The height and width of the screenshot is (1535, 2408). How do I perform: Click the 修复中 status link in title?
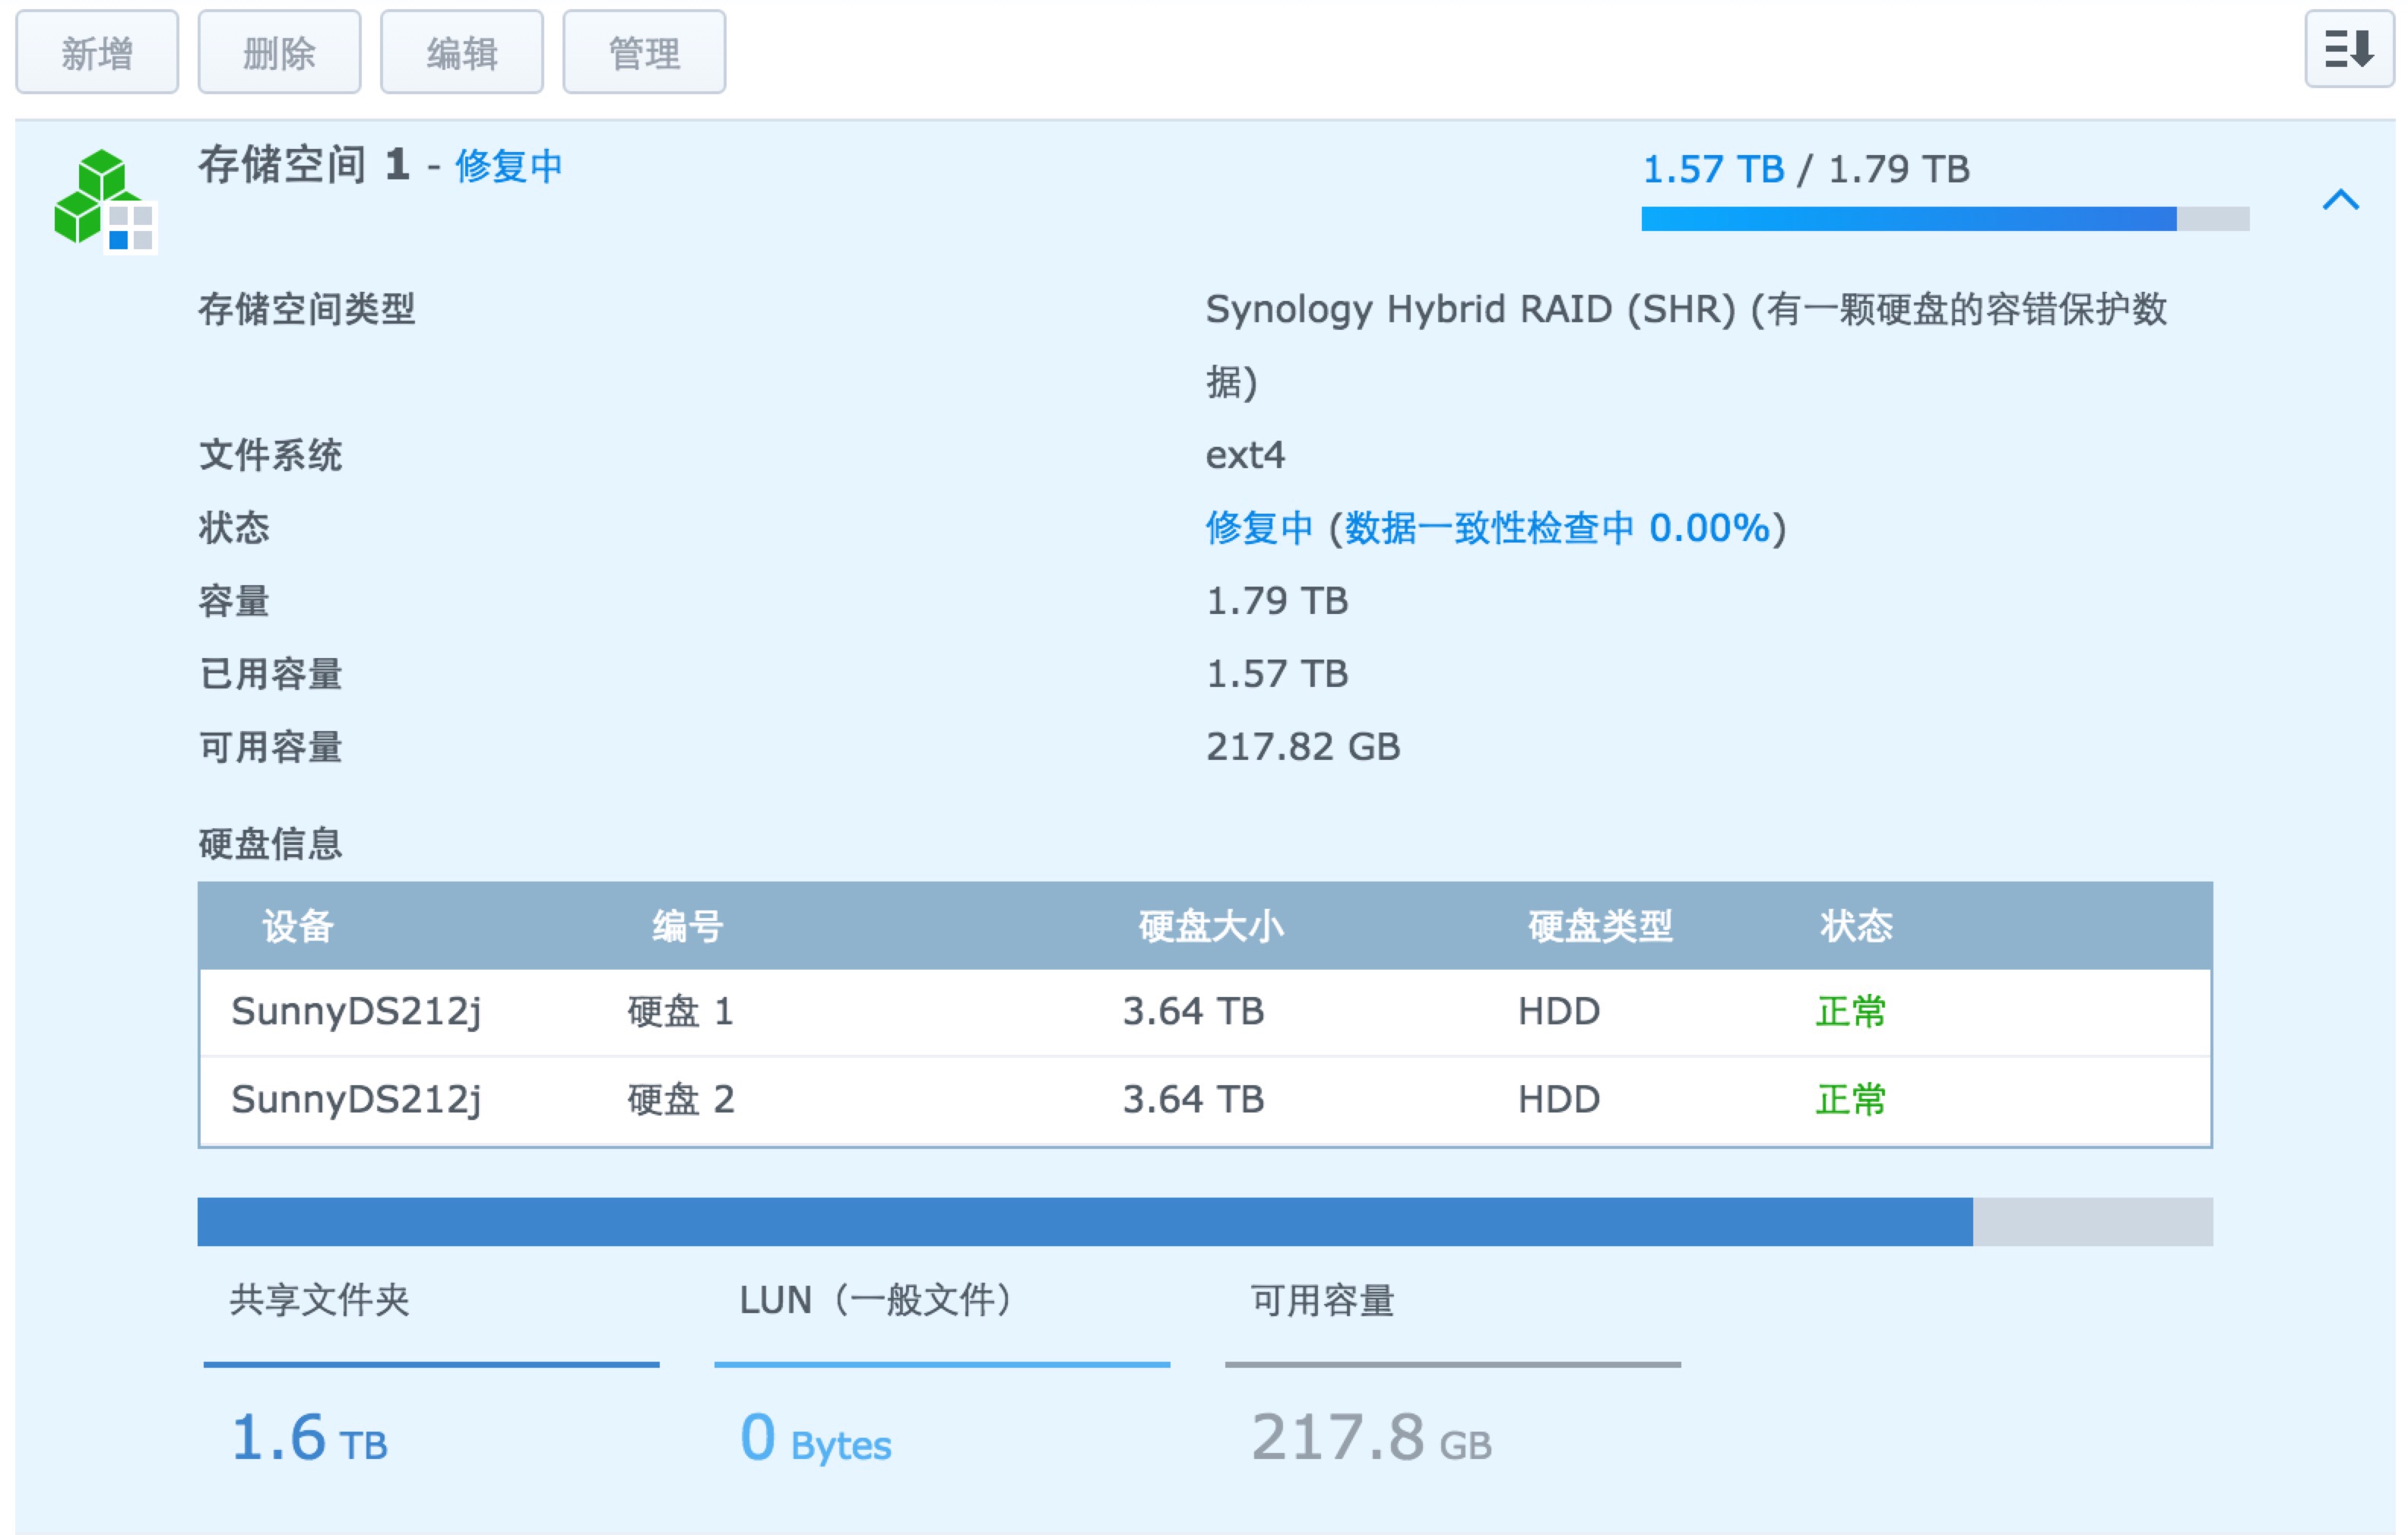click(509, 166)
